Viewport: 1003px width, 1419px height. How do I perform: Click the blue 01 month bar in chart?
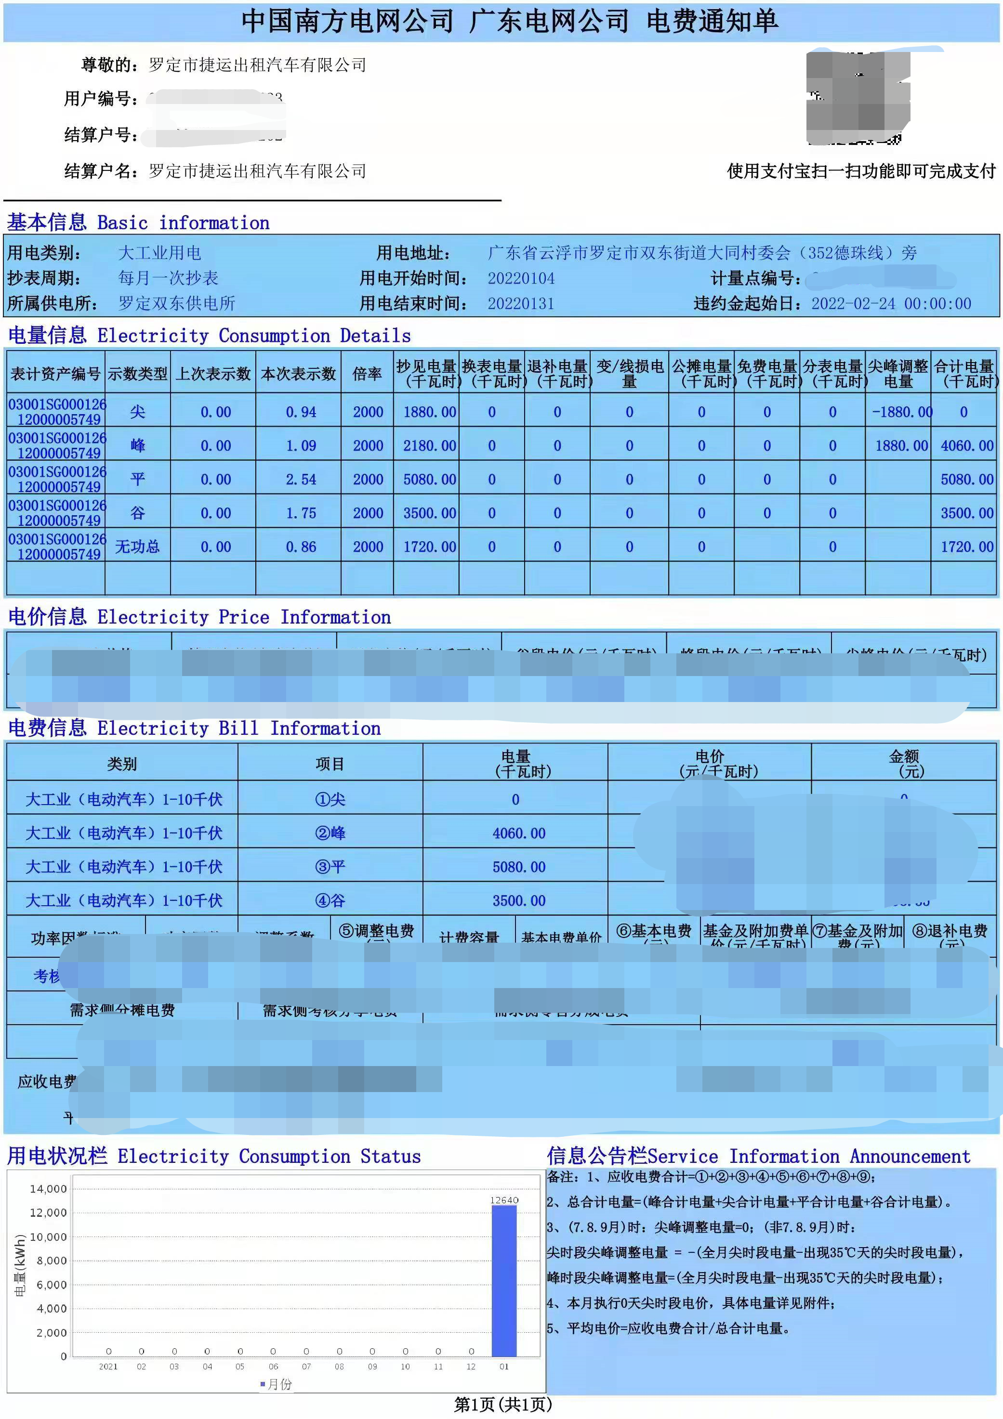[504, 1280]
